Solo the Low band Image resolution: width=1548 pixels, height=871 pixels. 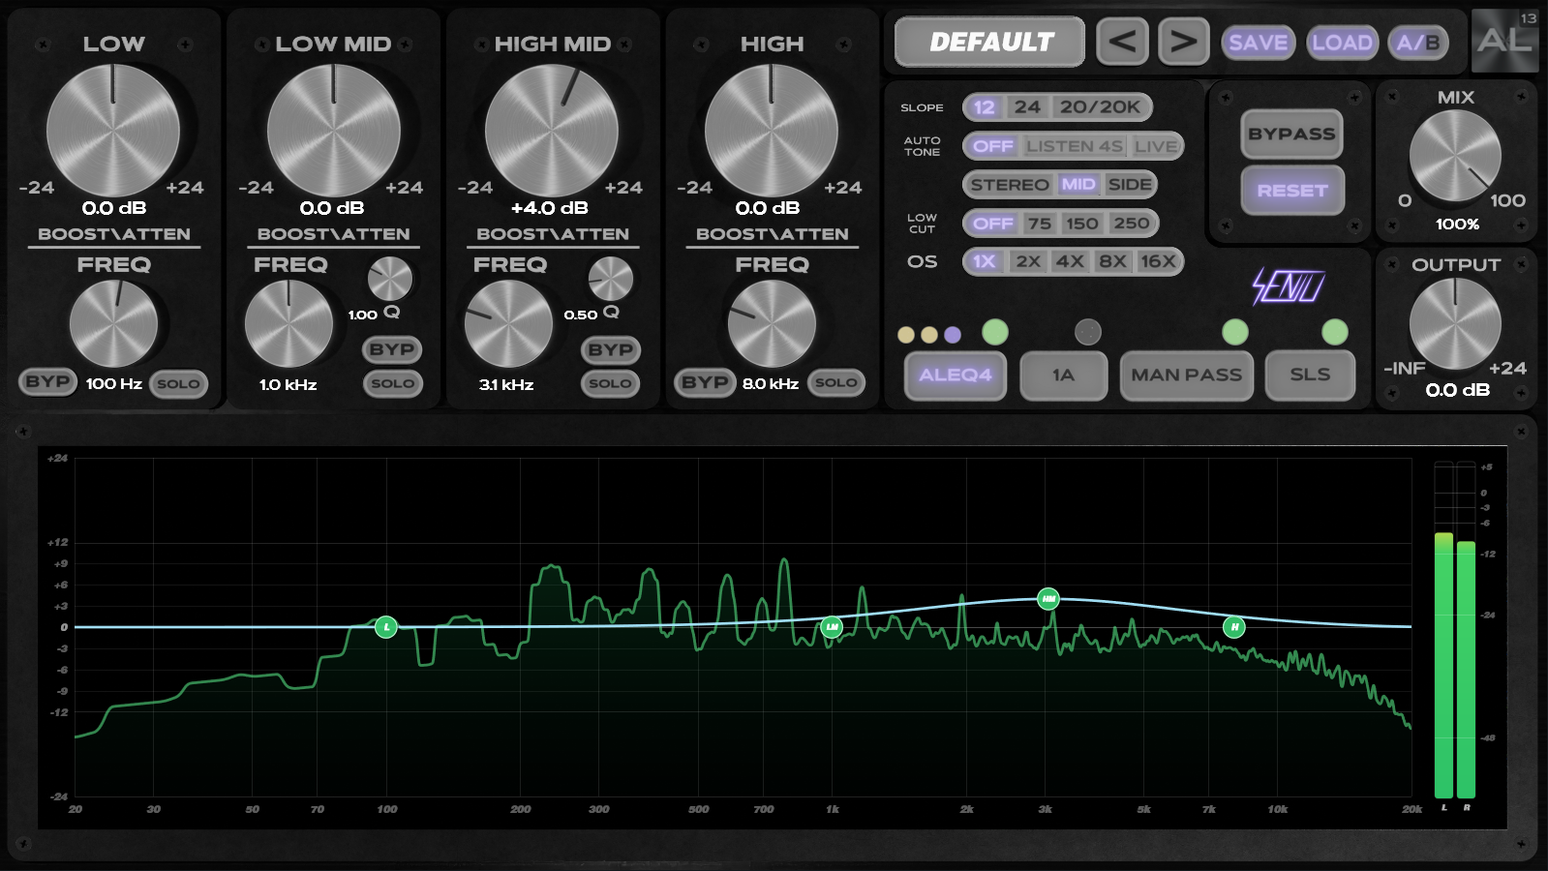pos(178,384)
